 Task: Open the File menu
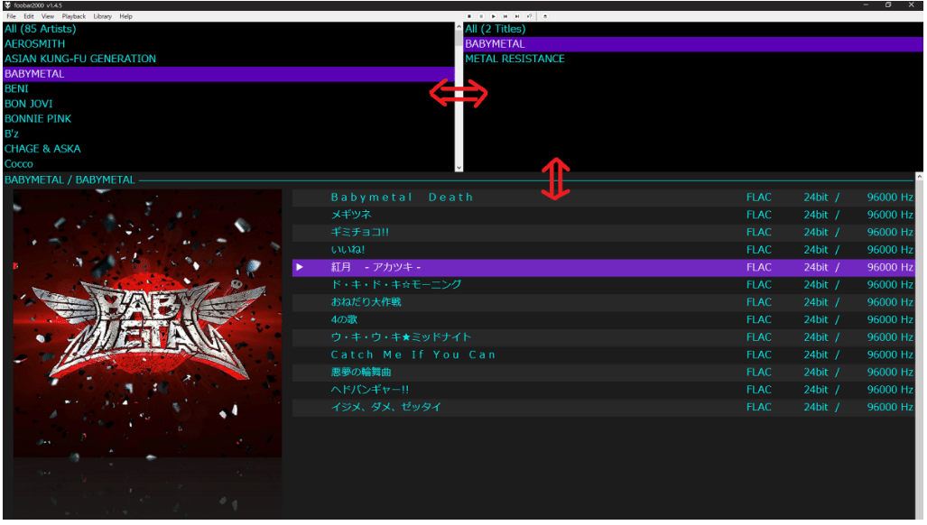tap(11, 16)
